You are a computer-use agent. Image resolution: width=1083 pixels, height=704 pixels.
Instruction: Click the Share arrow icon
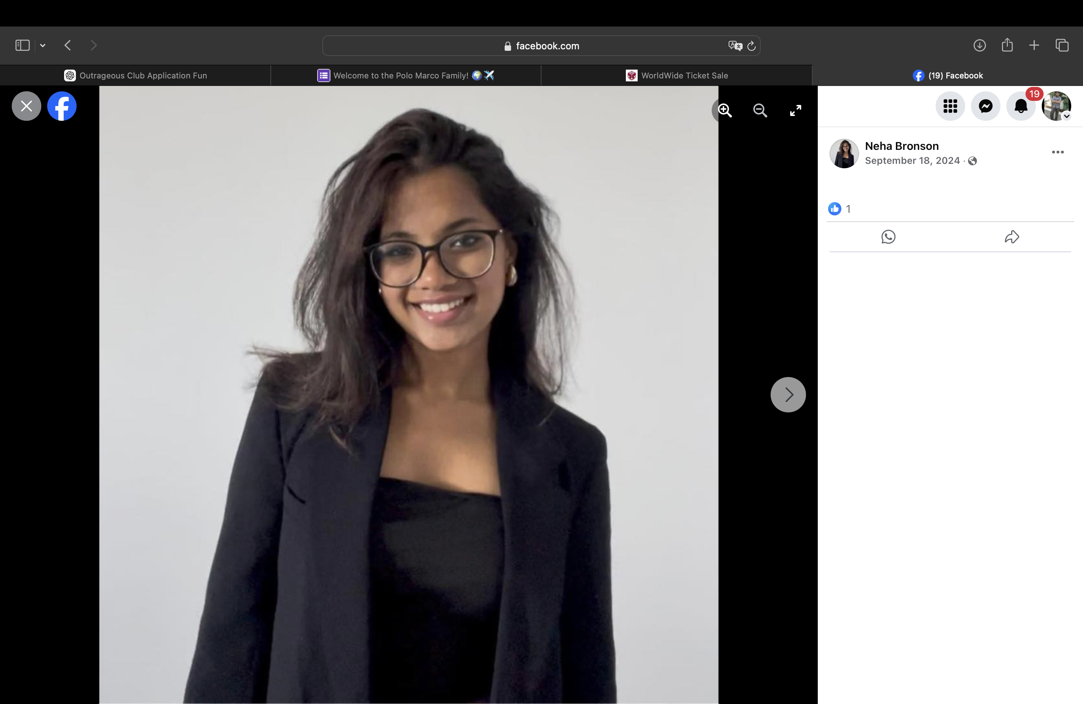[1012, 237]
